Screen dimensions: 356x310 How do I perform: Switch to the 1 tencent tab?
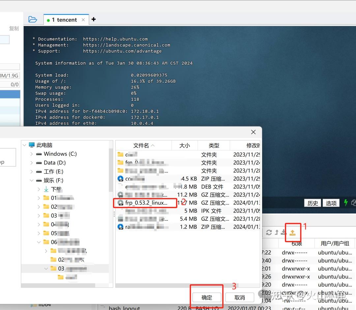(65, 19)
